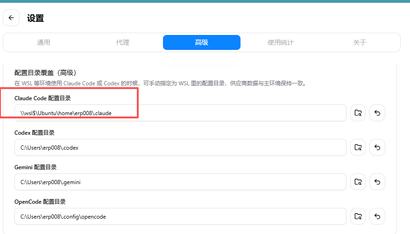Browse folder for Claude Code 配置目录
Screen dimensions: 410x234
(x=358, y=113)
